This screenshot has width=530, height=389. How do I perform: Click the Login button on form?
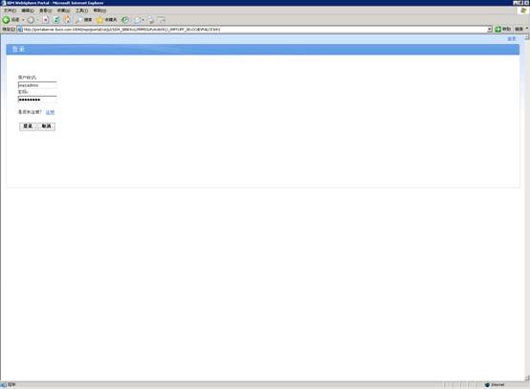coord(28,126)
